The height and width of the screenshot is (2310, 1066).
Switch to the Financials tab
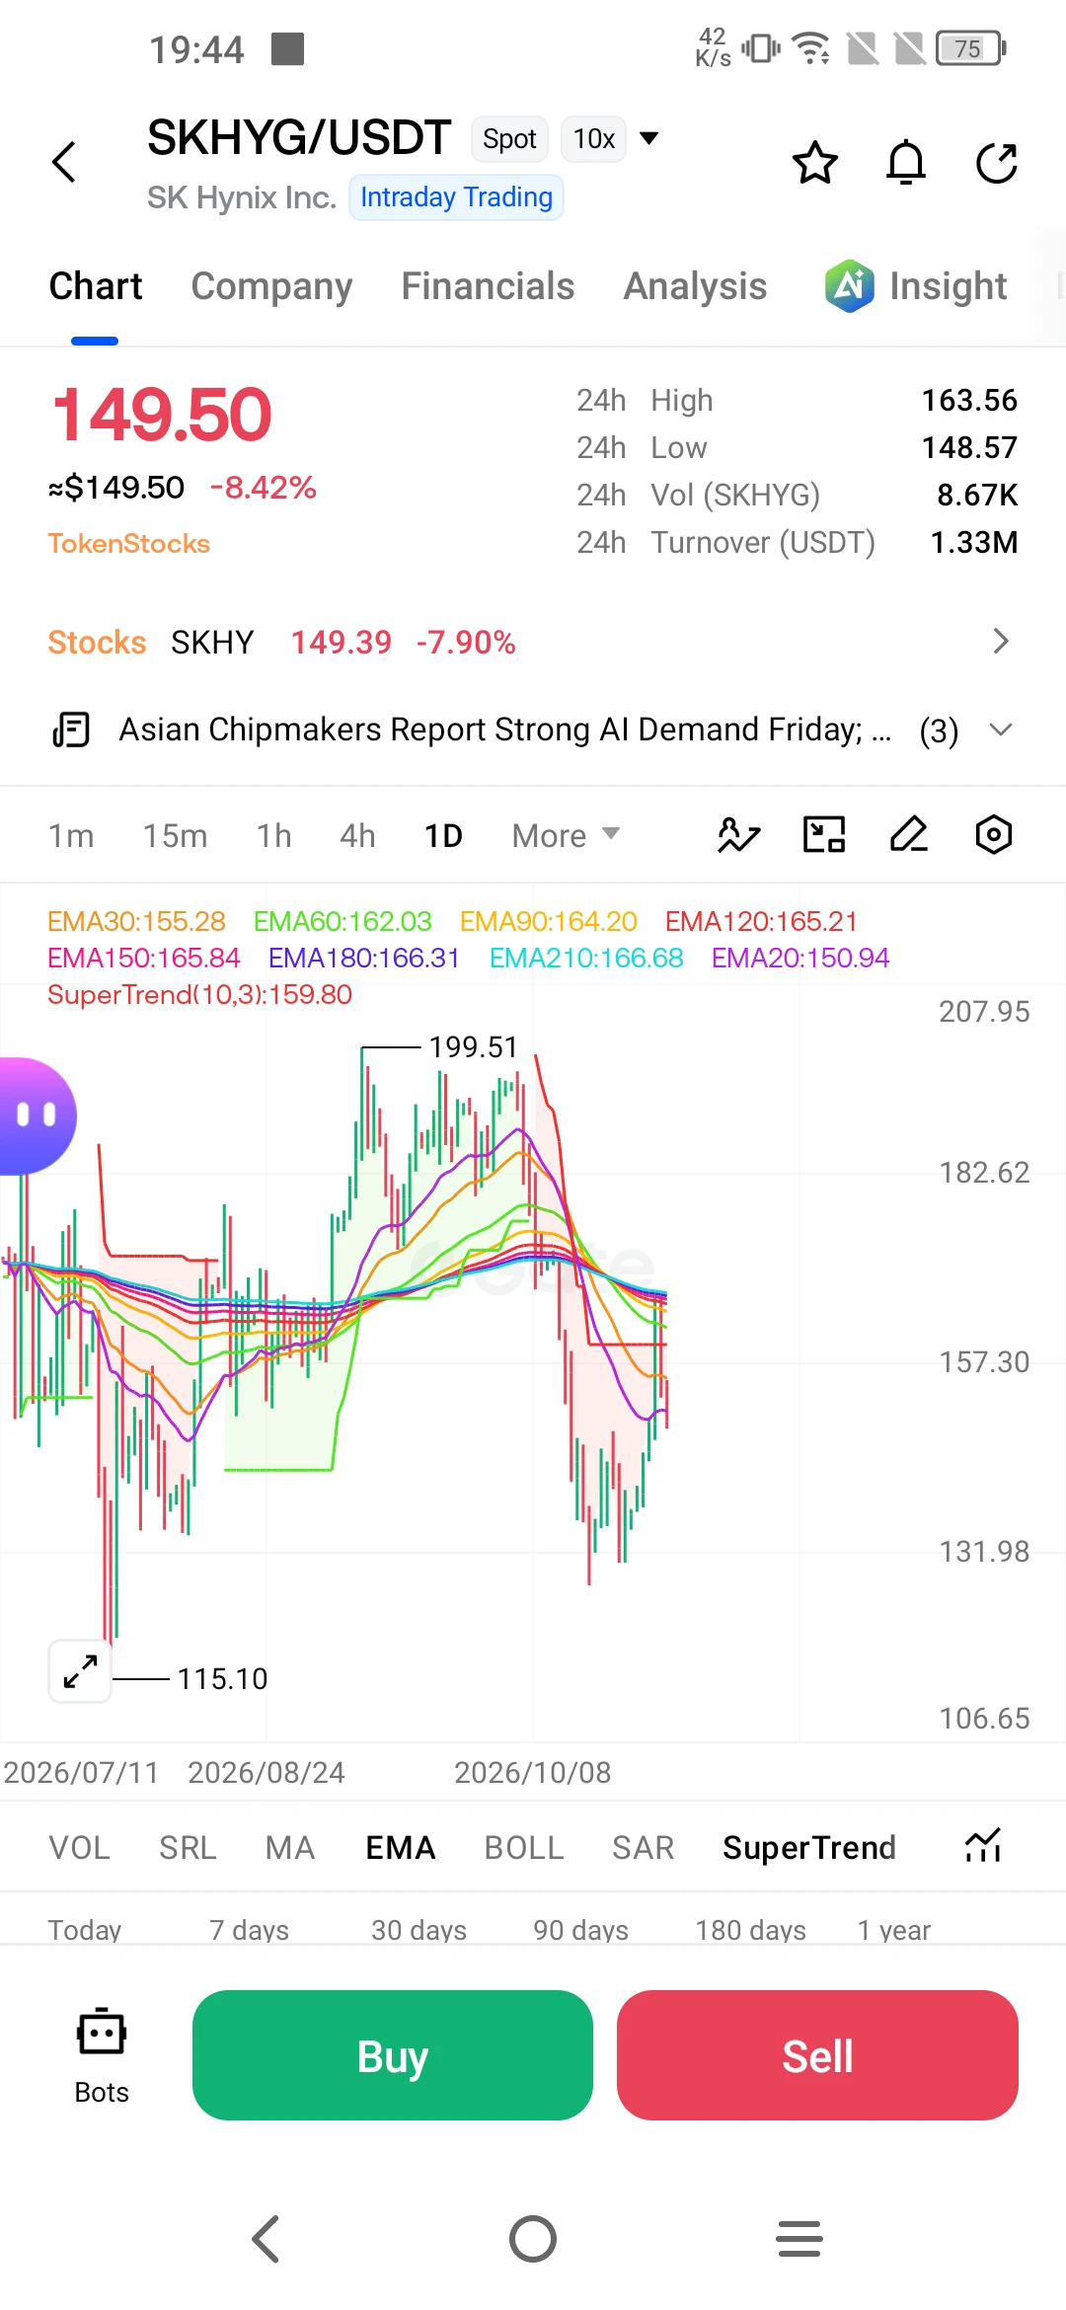point(488,286)
